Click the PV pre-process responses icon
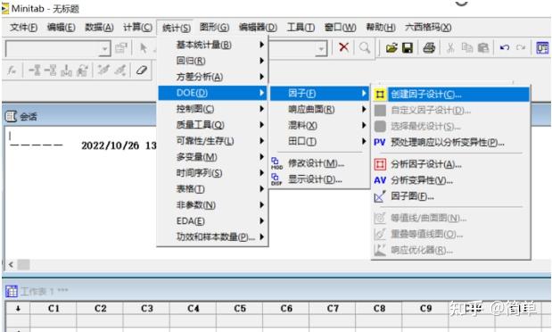This screenshot has height=332, width=552. (x=380, y=143)
